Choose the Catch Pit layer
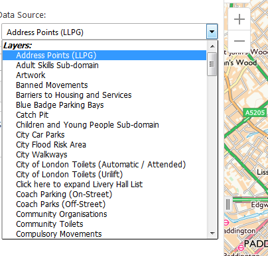The height and width of the screenshot is (256, 268). click(x=104, y=115)
